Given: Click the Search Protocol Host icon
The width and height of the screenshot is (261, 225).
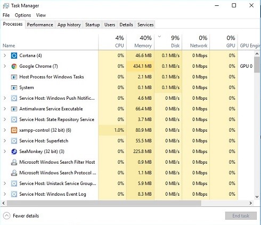Looking at the screenshot, I should coord(14,173).
